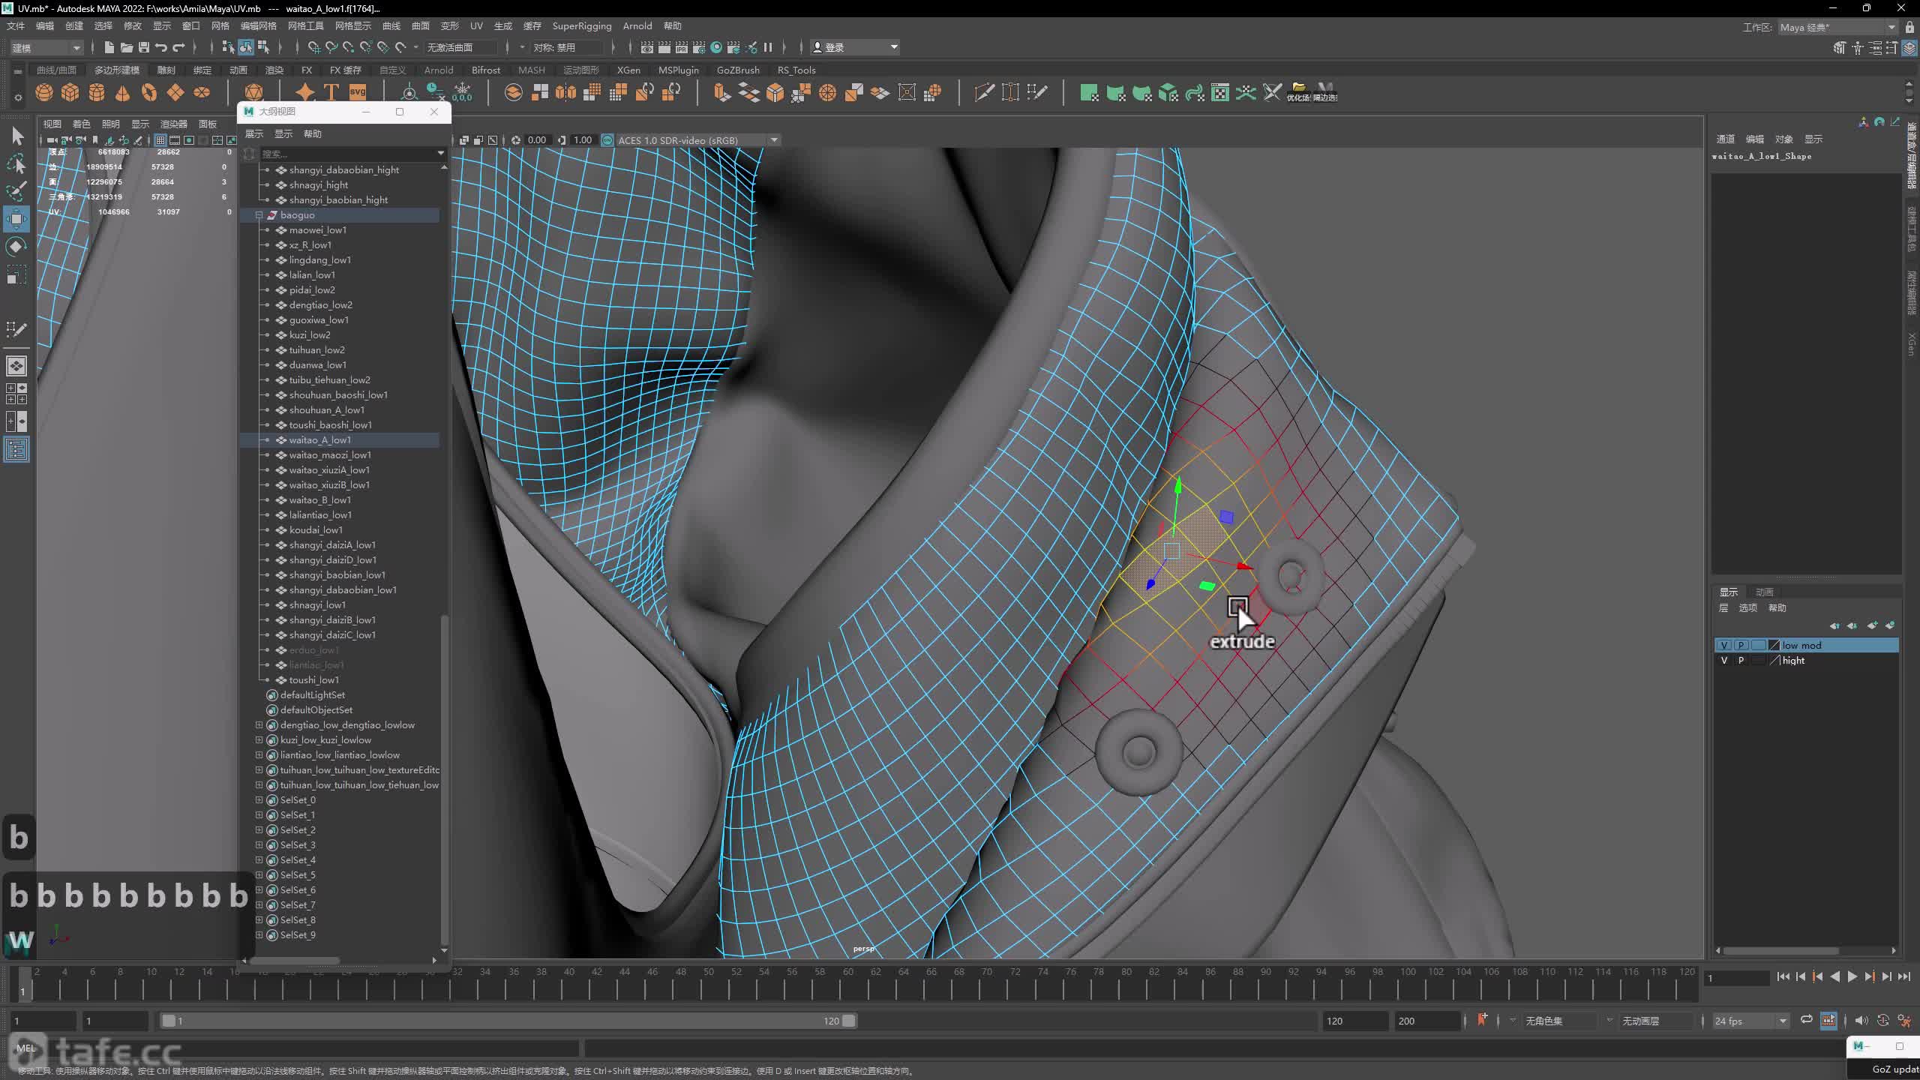1920x1080 pixels.
Task: Switch to the RS_Tools shelf tab
Action: click(796, 70)
